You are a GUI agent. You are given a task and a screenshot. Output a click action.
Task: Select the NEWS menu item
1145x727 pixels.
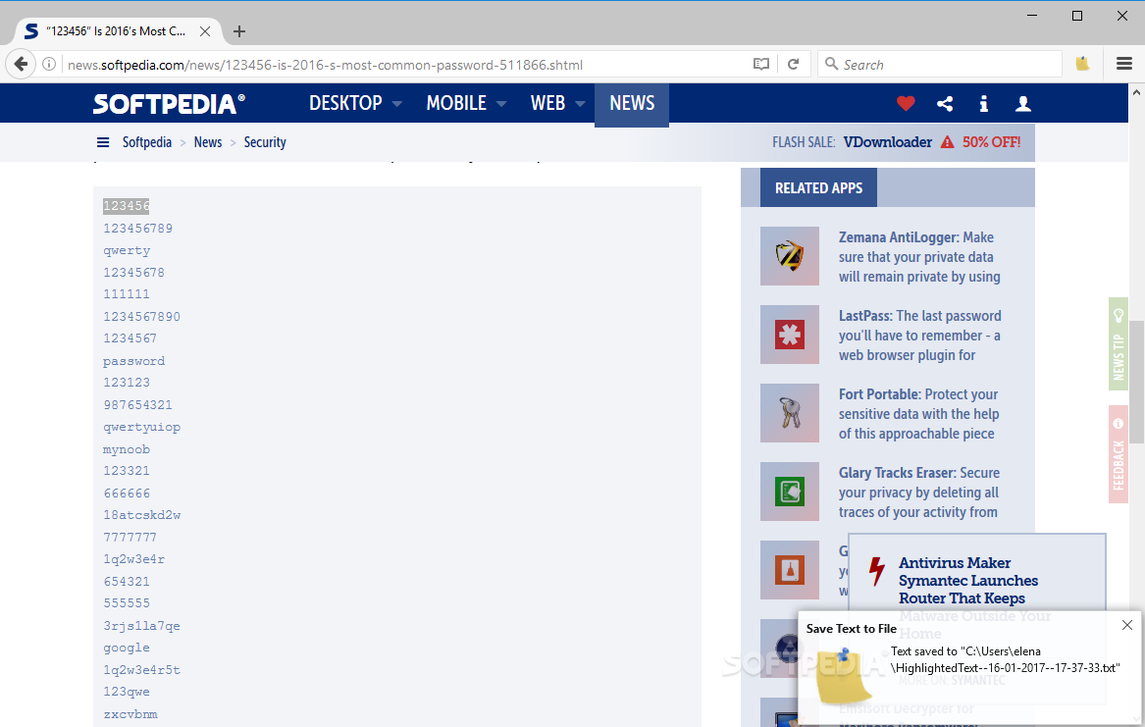coord(632,104)
